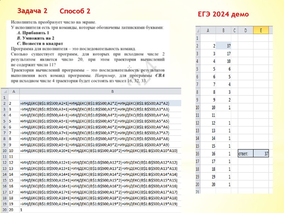
Task: Click row 11 header showing an empty result
Action: coord(197,115)
